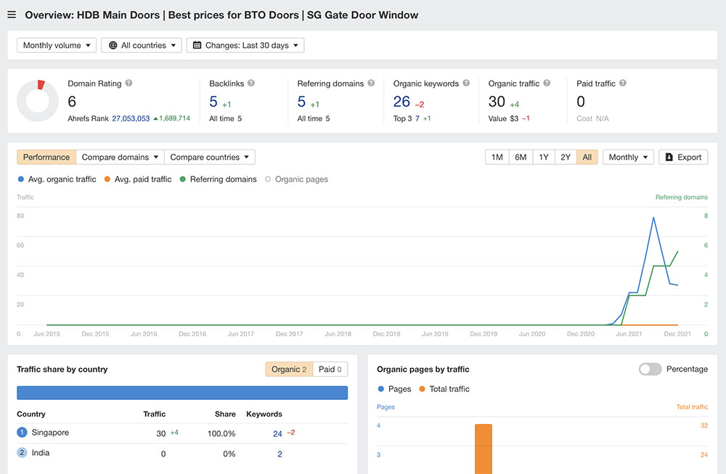Export the performance chart data
The width and height of the screenshot is (726, 474).
tap(682, 157)
